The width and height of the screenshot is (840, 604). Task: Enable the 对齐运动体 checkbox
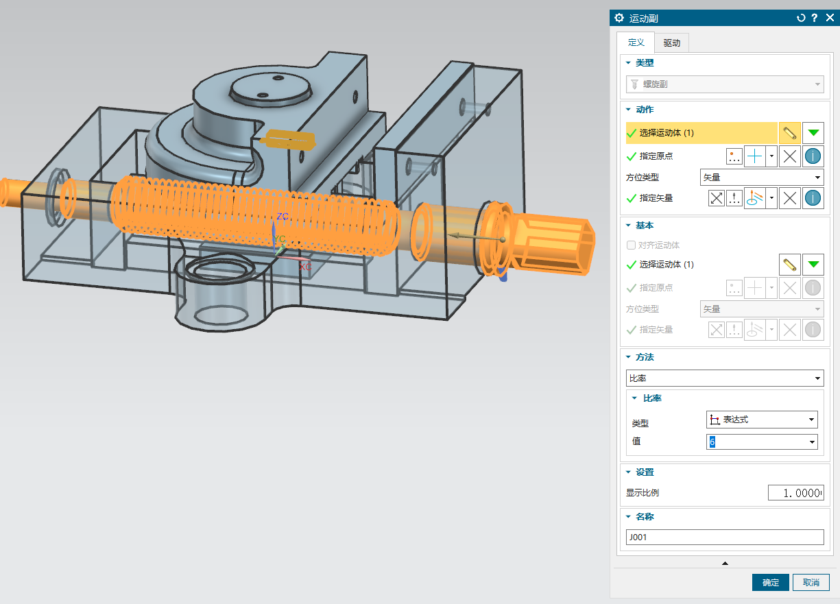click(x=631, y=245)
